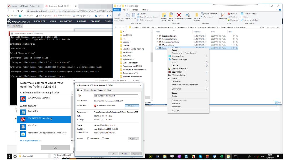
Task: Click the Explorer search box
Action: tap(272, 27)
